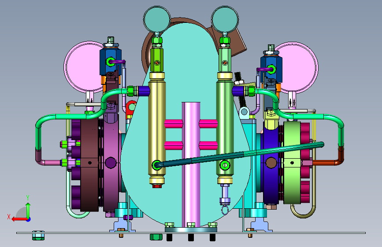Image resolution: width=382 pixels, height=247 pixels.
Task: Select the middle black foot under the base
Action: [191, 237]
